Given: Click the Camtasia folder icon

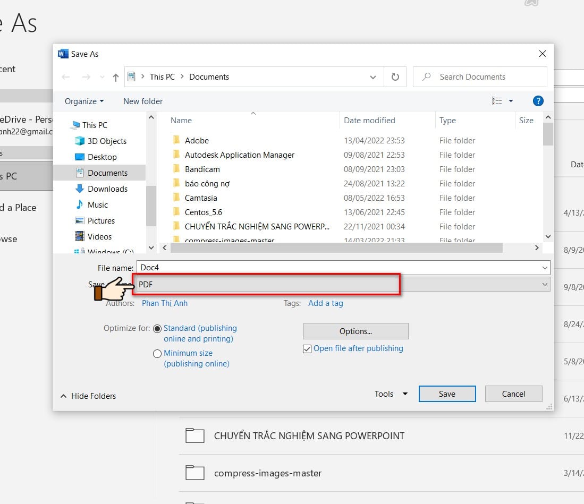Looking at the screenshot, I should pos(176,197).
